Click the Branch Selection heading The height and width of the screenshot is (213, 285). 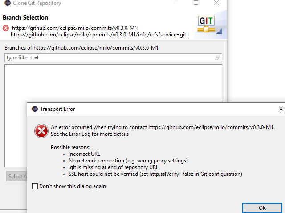[25, 18]
